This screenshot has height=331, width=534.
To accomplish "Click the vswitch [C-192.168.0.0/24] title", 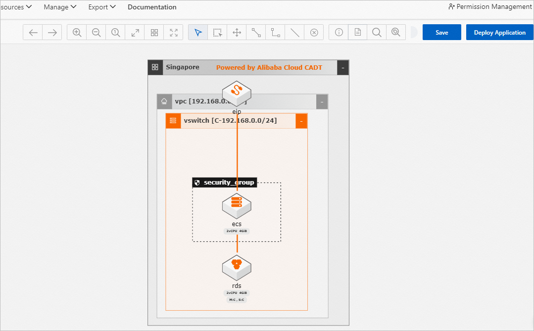I will point(230,121).
